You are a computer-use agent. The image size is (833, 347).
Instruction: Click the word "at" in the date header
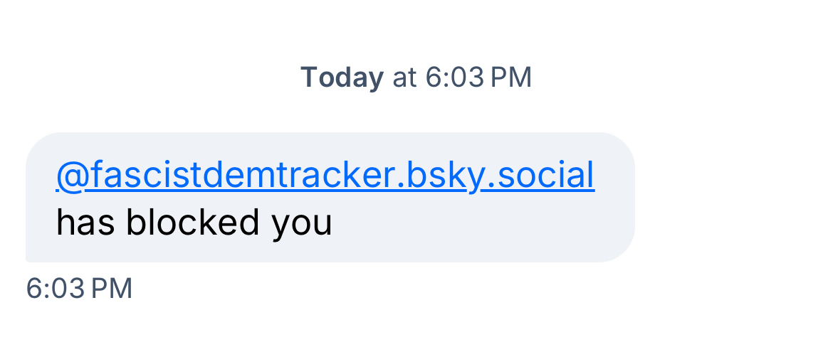click(404, 78)
